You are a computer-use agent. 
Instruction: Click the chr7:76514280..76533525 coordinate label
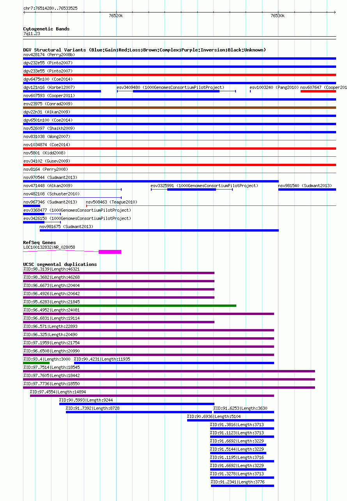(50, 8)
